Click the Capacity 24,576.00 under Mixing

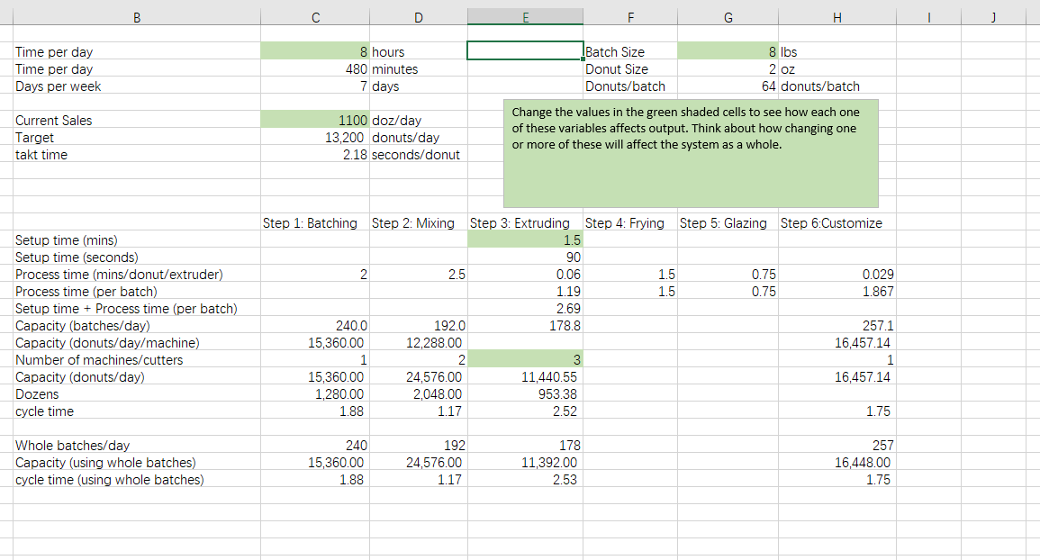click(x=419, y=376)
